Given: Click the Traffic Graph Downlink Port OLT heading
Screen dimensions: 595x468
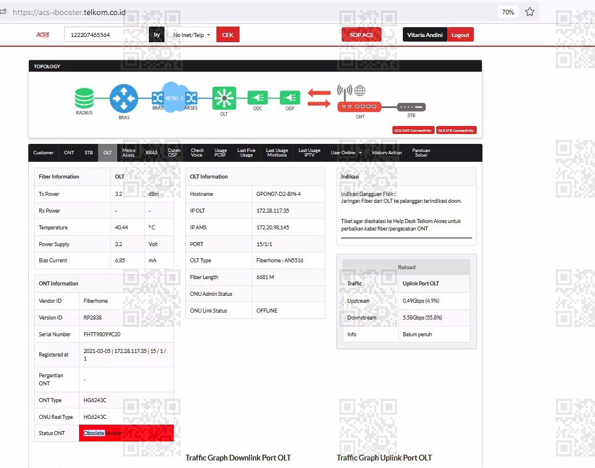Looking at the screenshot, I should click(238, 458).
